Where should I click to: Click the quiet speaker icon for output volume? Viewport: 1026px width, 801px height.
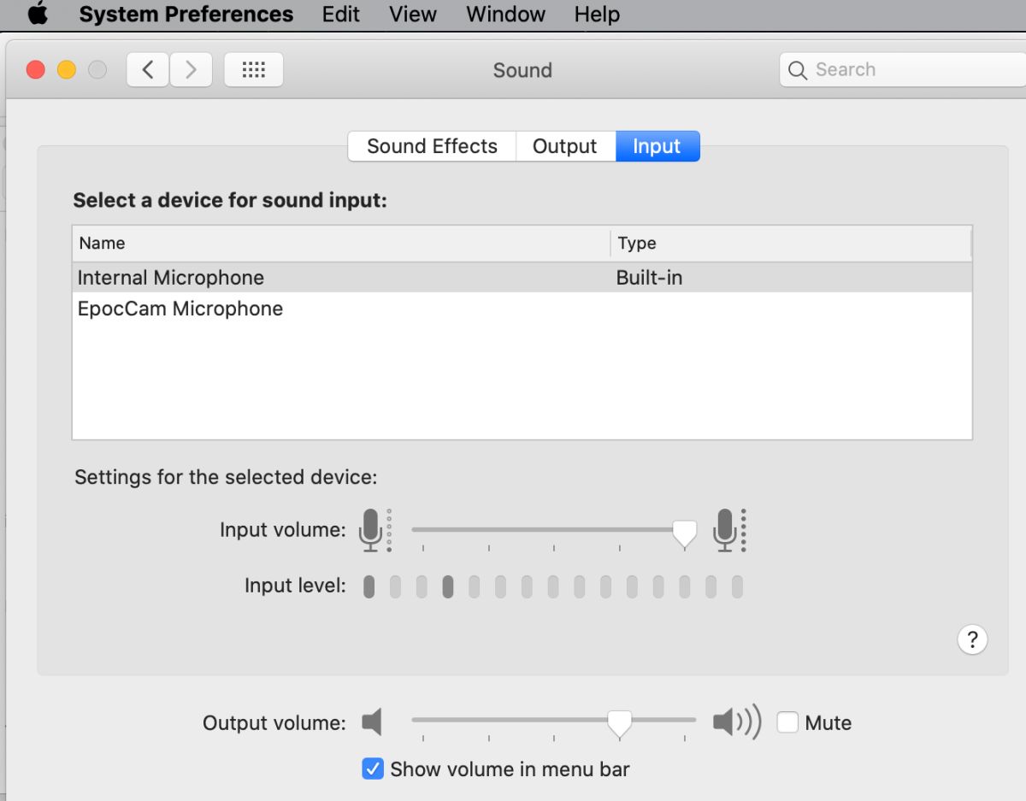point(372,723)
